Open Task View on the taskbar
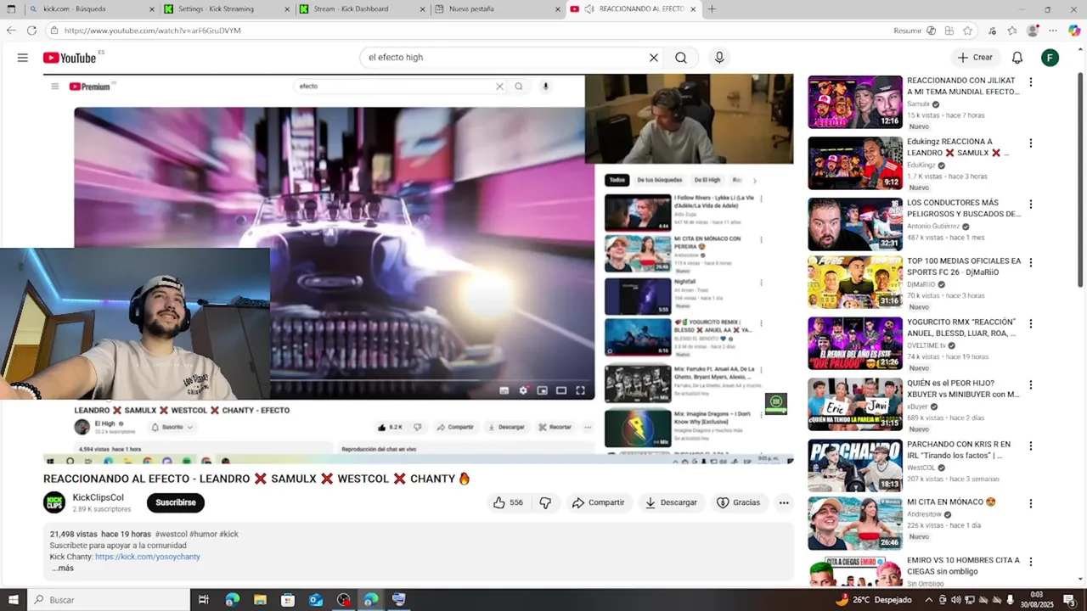This screenshot has width=1087, height=611. point(204,600)
